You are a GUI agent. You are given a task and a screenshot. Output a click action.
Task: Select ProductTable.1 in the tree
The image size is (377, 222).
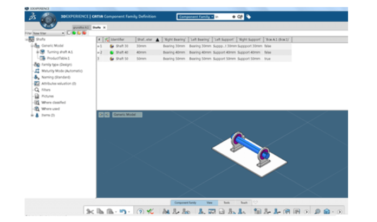pos(58,58)
